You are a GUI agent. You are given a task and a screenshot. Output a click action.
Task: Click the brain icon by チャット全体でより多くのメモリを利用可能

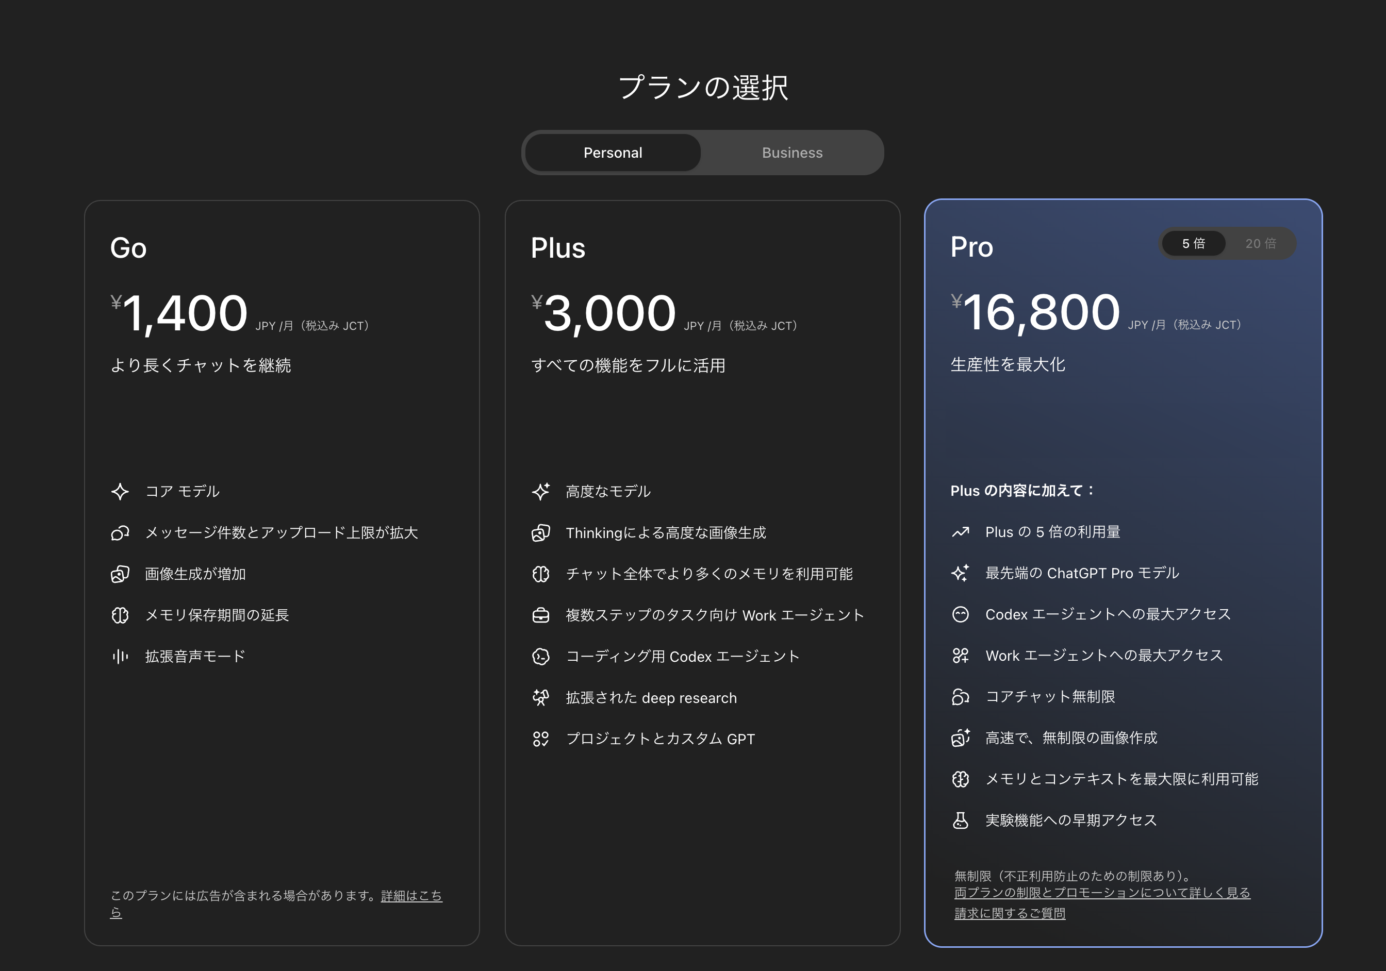(x=541, y=574)
